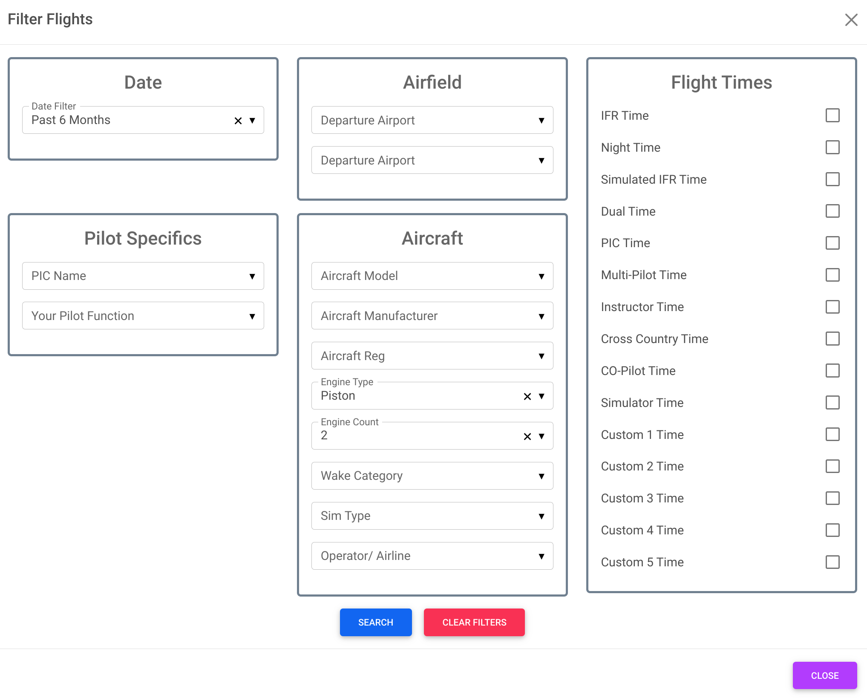Enable the Custom 4 Time checkbox
Viewport: 867px width, 698px height.
point(832,530)
